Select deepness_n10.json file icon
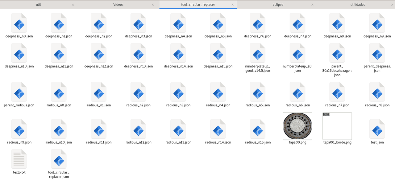395x185 pixels. (19, 53)
